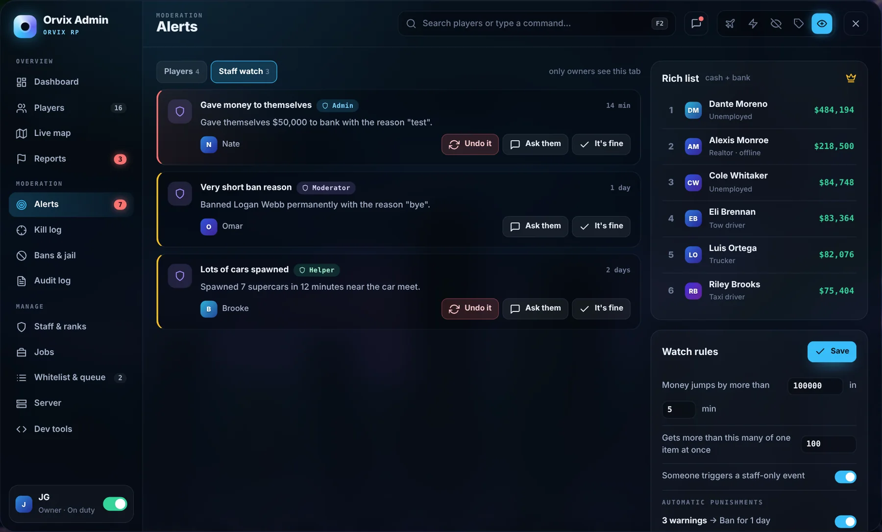Click the crown icon in Rich list

[851, 78]
